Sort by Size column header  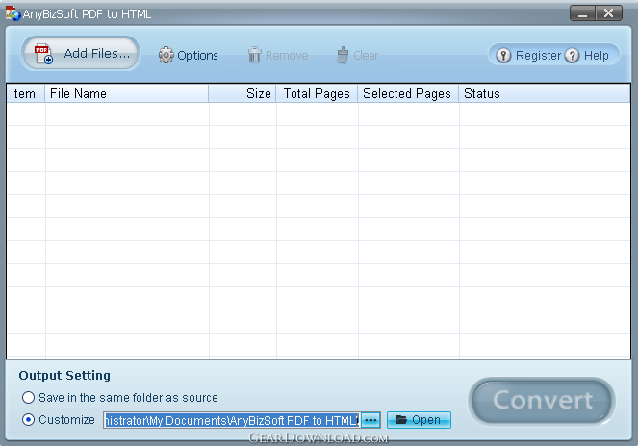[242, 93]
